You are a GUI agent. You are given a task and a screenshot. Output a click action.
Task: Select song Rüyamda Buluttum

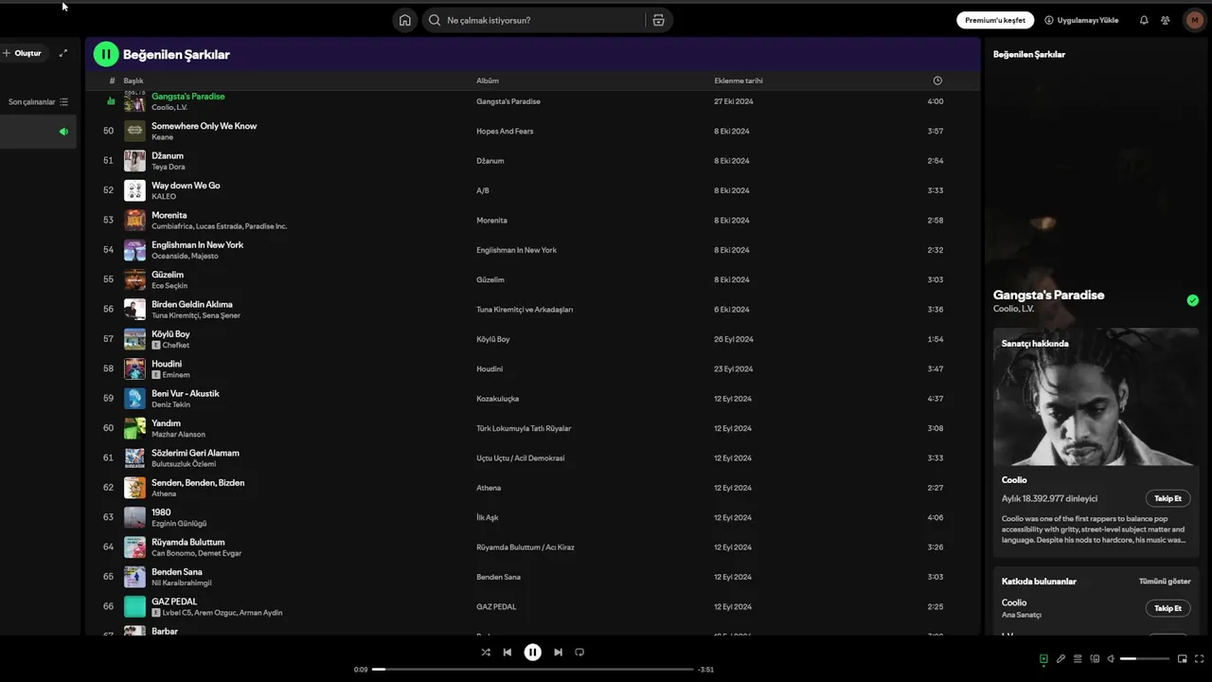pyautogui.click(x=188, y=542)
